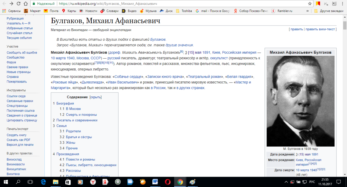
Task: Open the Музыка bookmark
Action: (148, 11)
